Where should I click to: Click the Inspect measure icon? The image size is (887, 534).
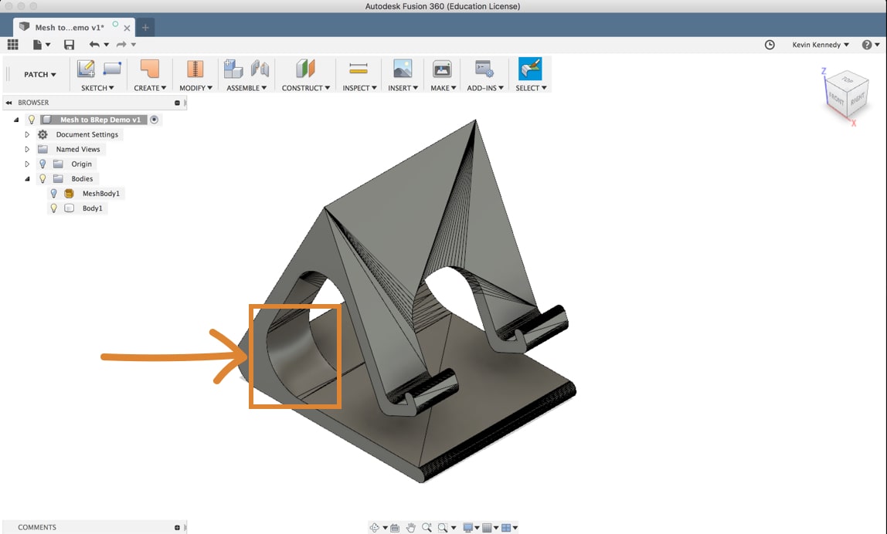pos(359,69)
